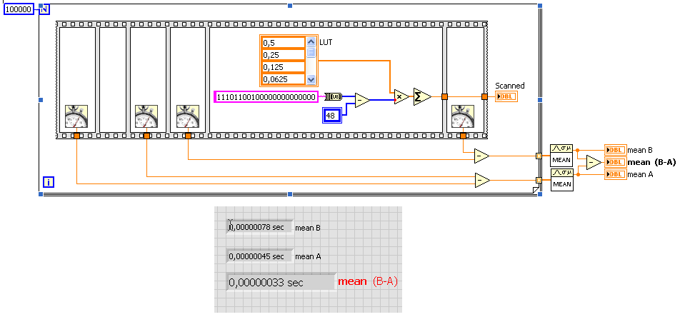Image resolution: width=680 pixels, height=317 pixels.
Task: Click the front panel mean A label
Action: tap(308, 256)
